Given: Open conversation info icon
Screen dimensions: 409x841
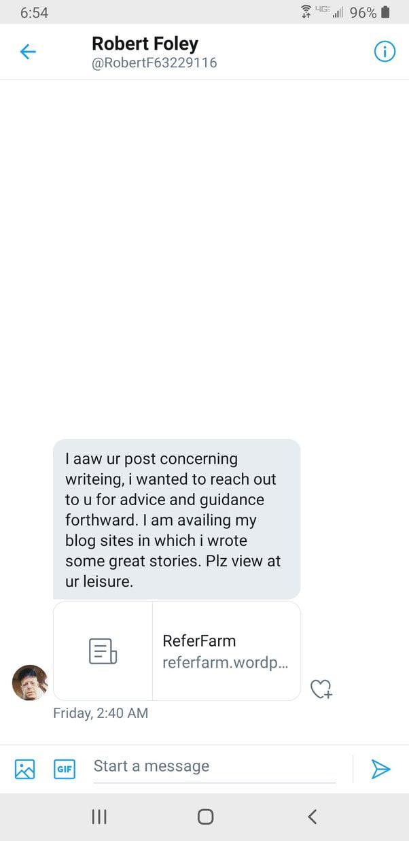Looking at the screenshot, I should point(385,52).
